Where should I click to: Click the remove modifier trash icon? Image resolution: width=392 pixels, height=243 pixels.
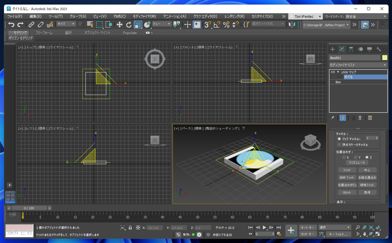point(360,118)
